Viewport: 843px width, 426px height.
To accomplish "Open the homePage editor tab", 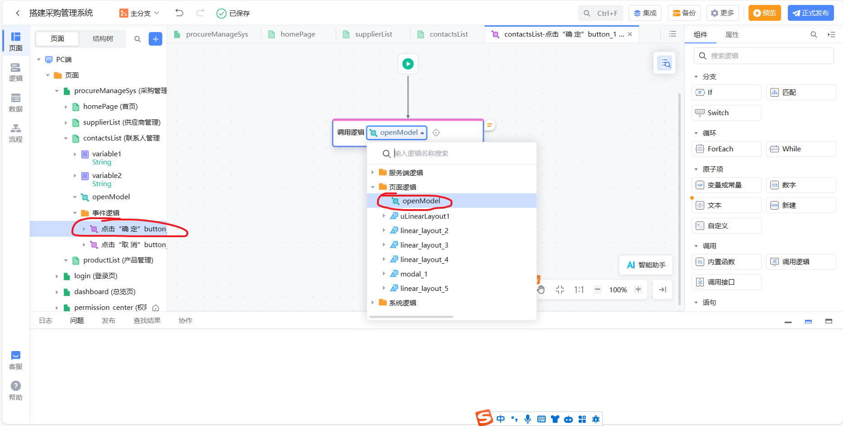I will [x=298, y=34].
